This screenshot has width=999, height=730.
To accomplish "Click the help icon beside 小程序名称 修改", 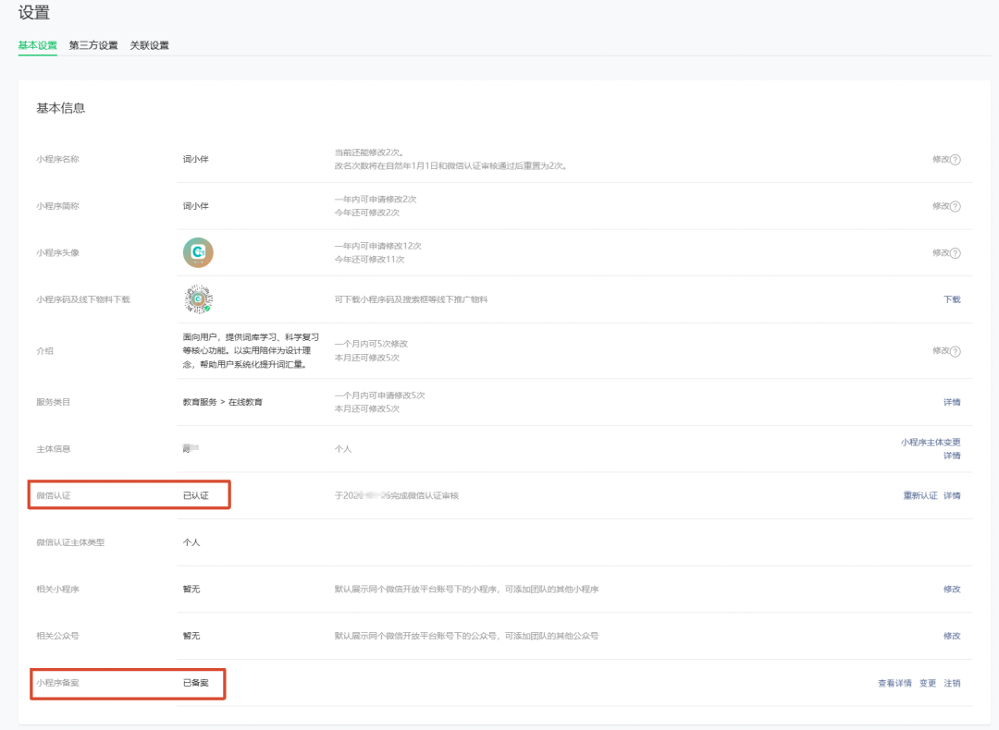I will click(955, 160).
